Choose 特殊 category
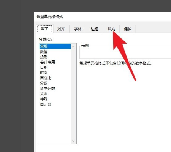This screenshot has height=152, width=171. pos(55,99)
